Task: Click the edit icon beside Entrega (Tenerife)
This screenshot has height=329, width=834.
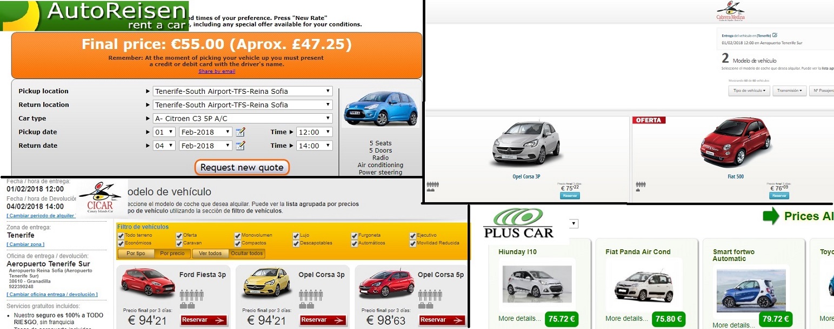Action: tap(775, 35)
